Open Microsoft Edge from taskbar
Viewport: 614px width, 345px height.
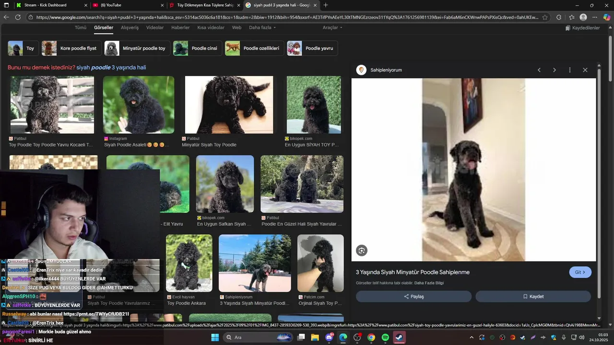coord(343,337)
